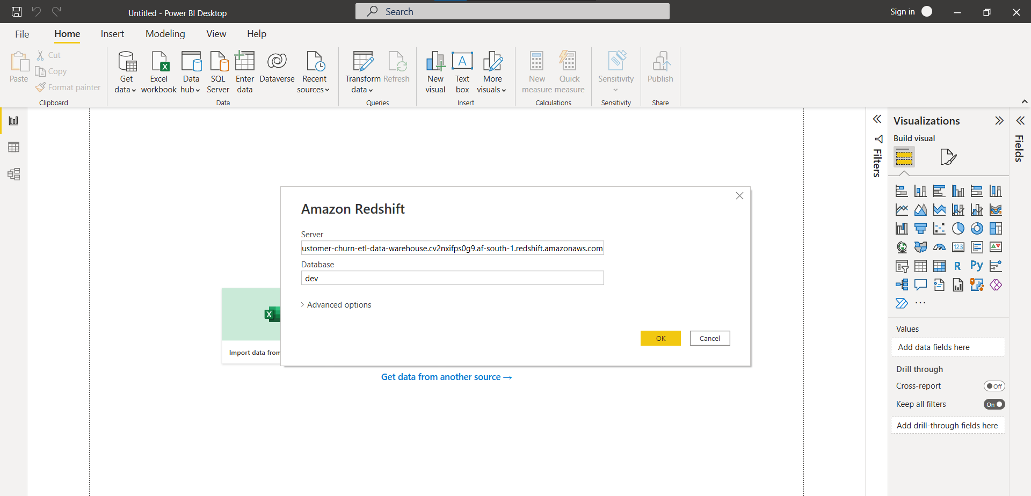The width and height of the screenshot is (1031, 496).
Task: Select the Python visual
Action: [977, 266]
